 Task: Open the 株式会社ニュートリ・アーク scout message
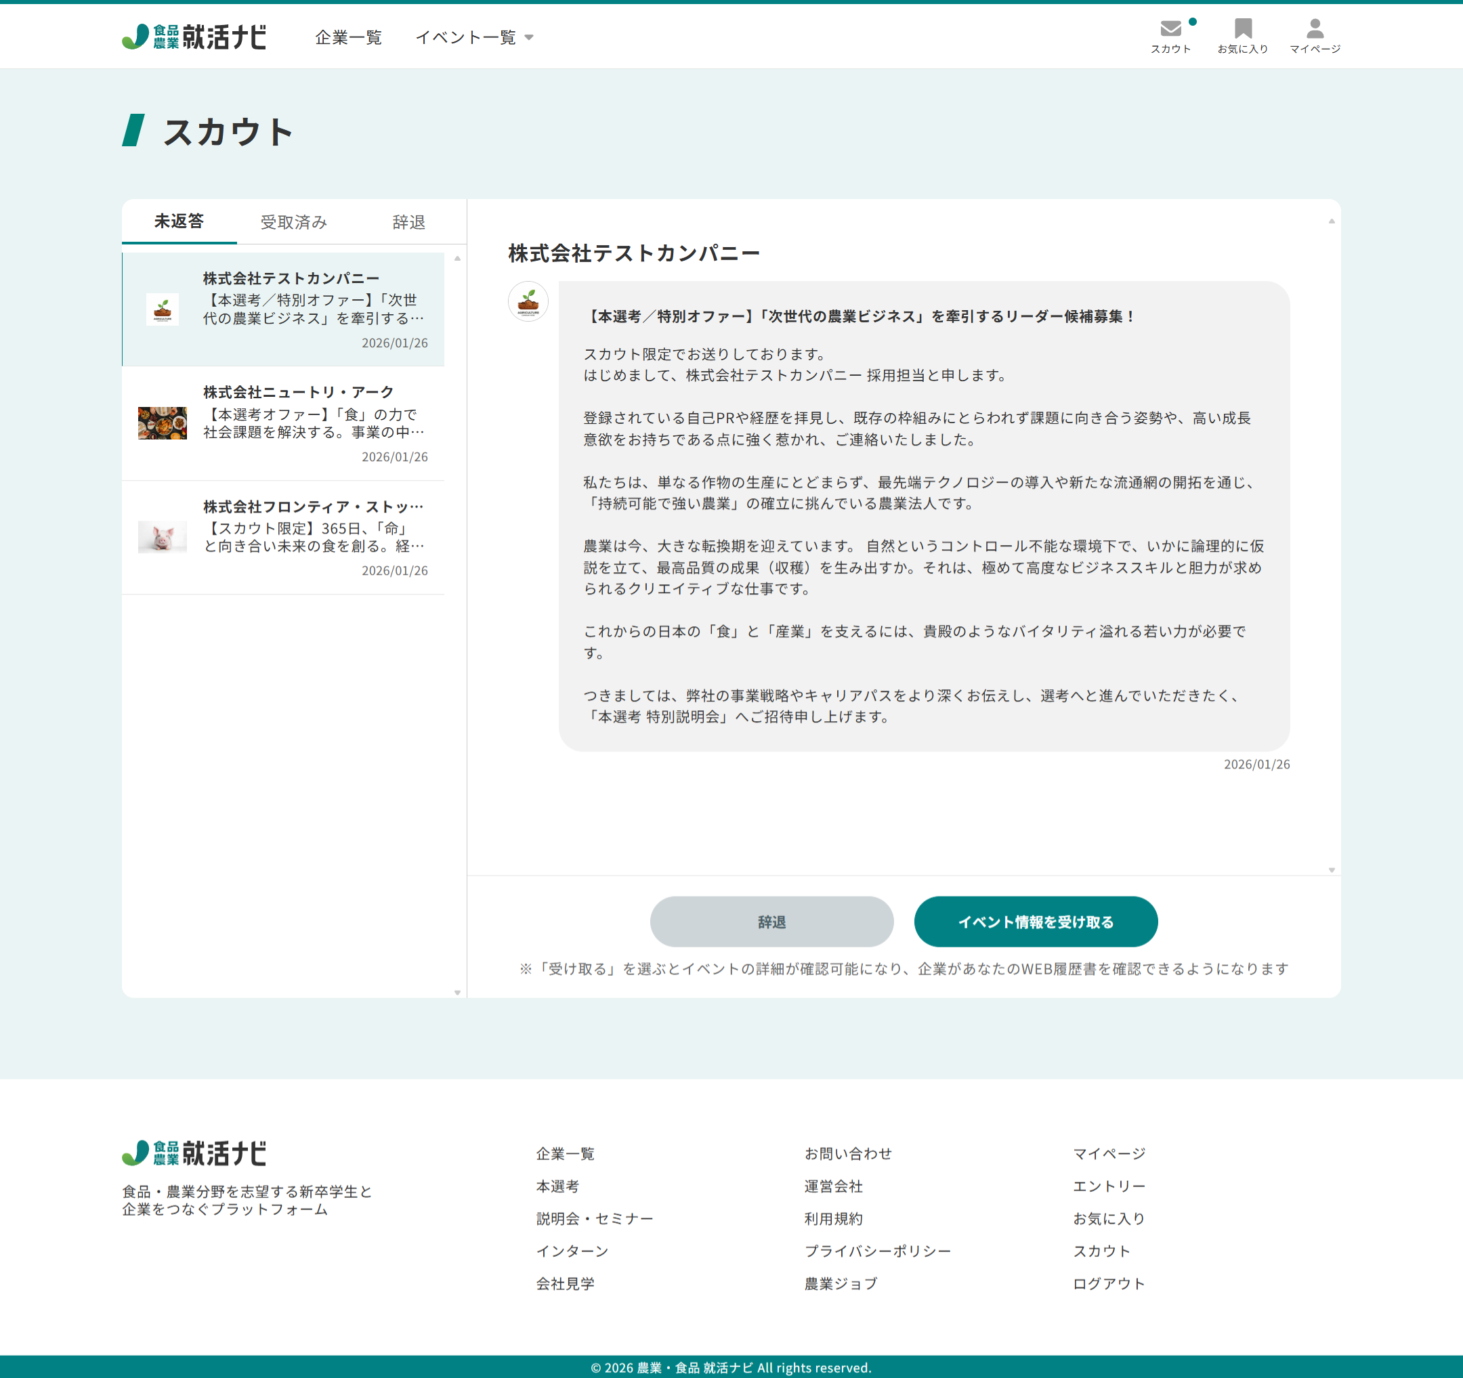point(313,423)
